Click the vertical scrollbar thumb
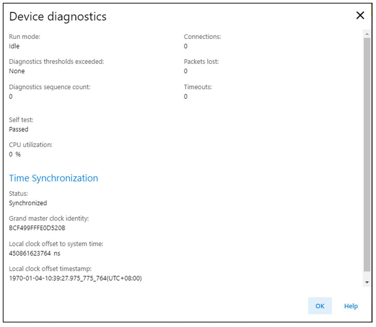 [x=367, y=154]
